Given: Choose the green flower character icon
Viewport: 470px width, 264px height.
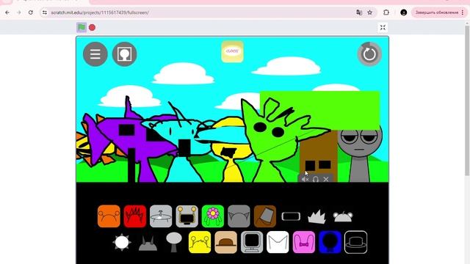Looking at the screenshot, I should (213, 216).
